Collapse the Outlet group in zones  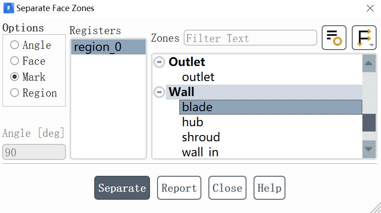click(x=159, y=62)
